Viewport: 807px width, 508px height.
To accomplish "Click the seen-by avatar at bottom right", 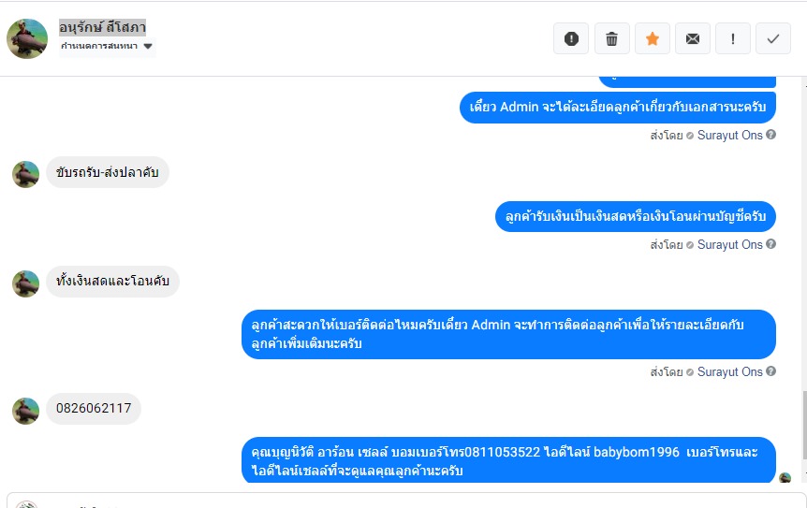I will pyautogui.click(x=785, y=478).
